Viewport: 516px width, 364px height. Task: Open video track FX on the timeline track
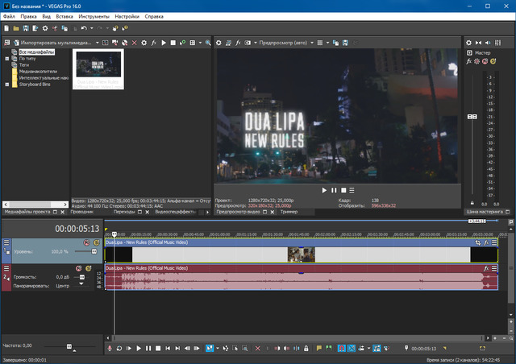[486, 242]
